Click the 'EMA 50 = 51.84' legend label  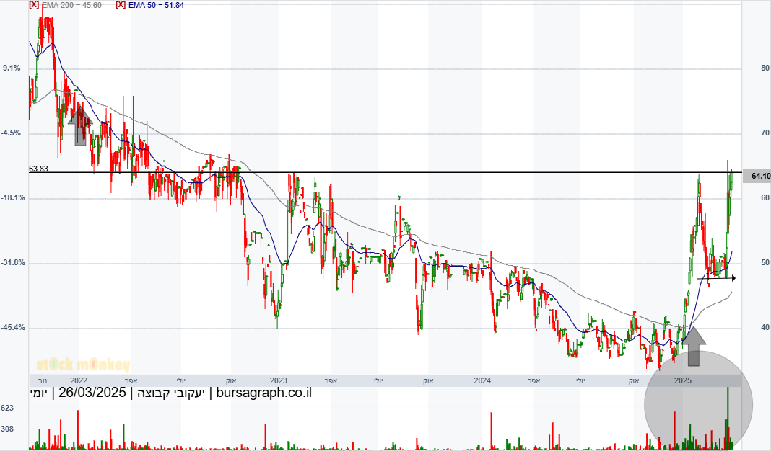157,5
